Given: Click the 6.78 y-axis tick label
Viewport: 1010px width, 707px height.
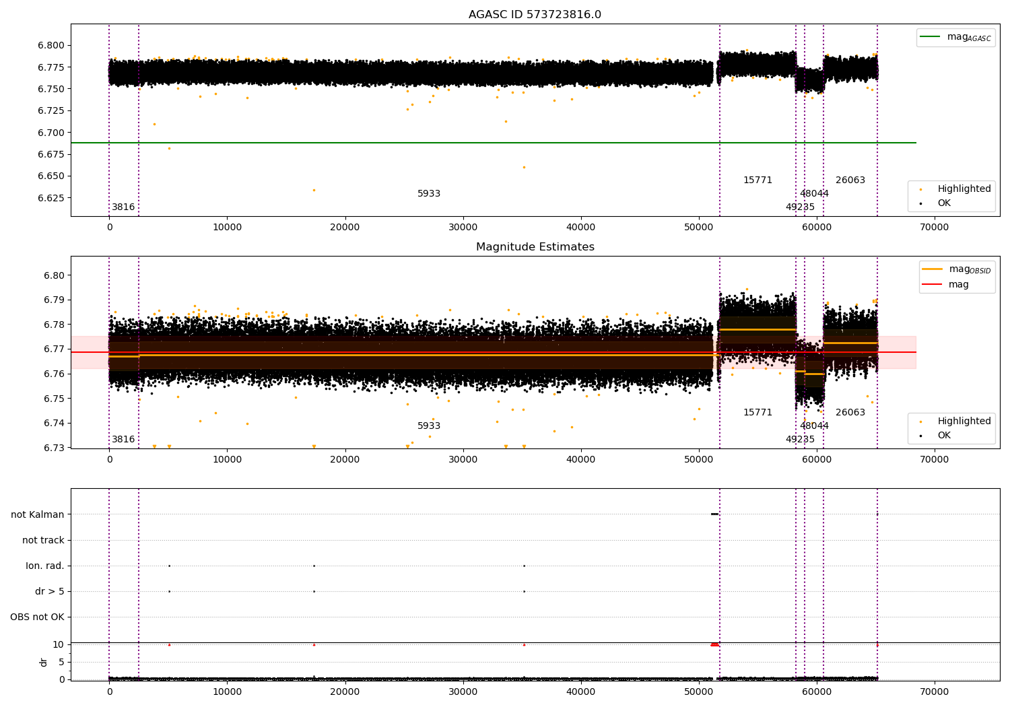Looking at the screenshot, I should pos(54,325).
